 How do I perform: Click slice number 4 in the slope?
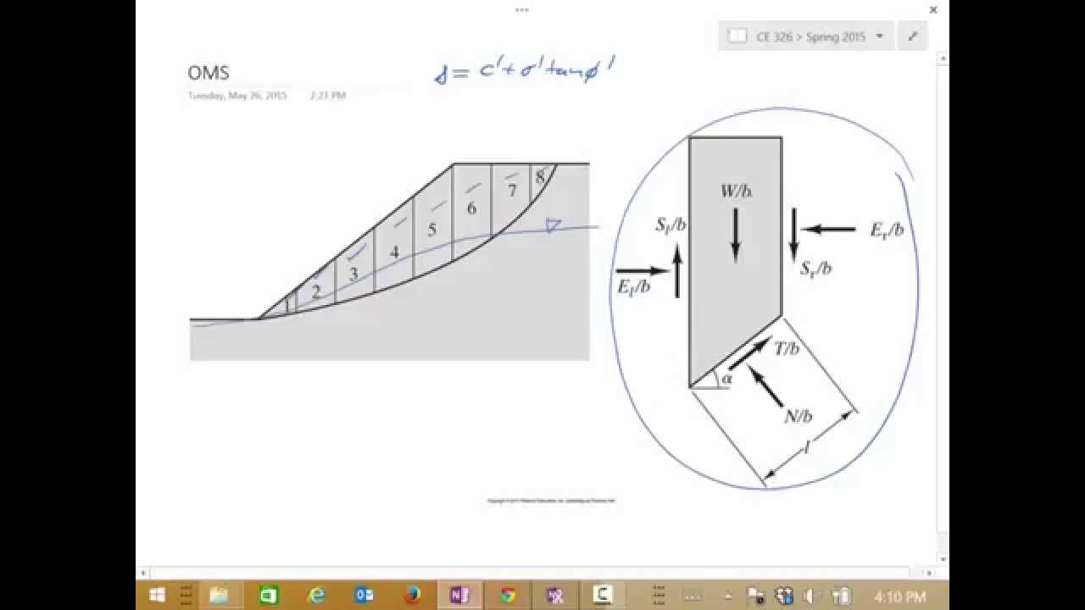click(394, 252)
